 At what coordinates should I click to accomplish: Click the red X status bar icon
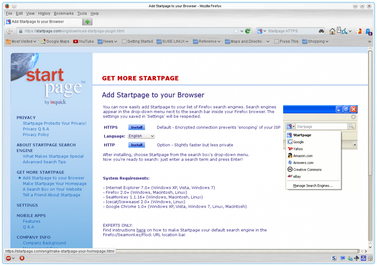pyautogui.click(x=22, y=258)
